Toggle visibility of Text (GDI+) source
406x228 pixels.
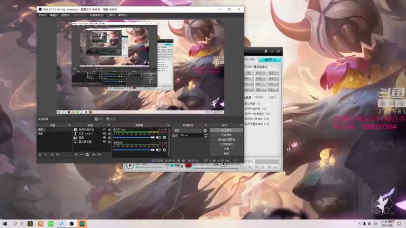click(105, 134)
